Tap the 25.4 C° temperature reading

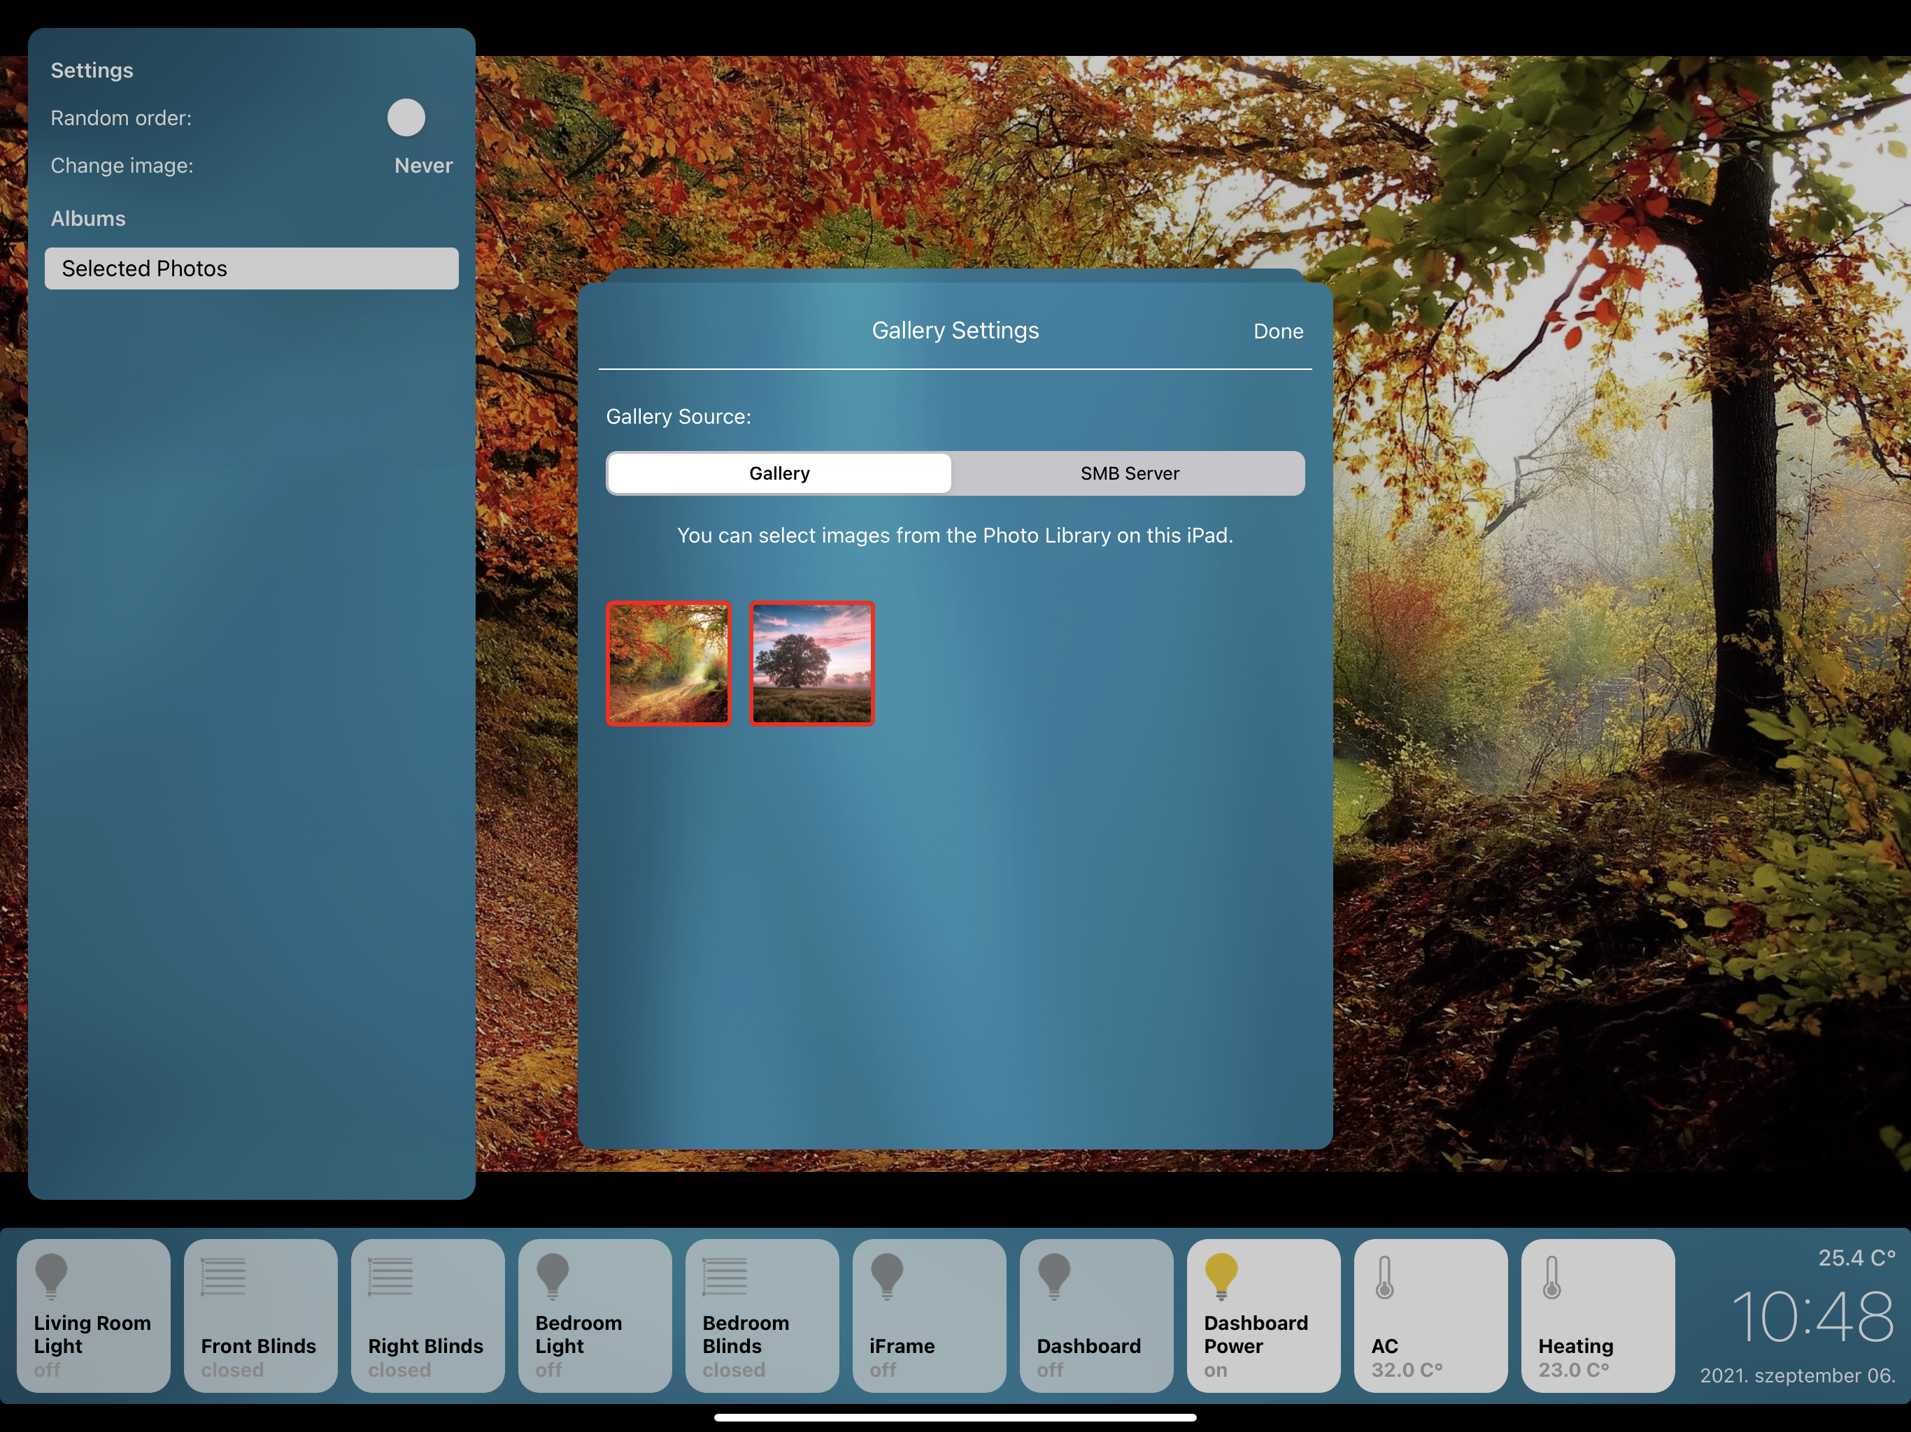tap(1856, 1257)
